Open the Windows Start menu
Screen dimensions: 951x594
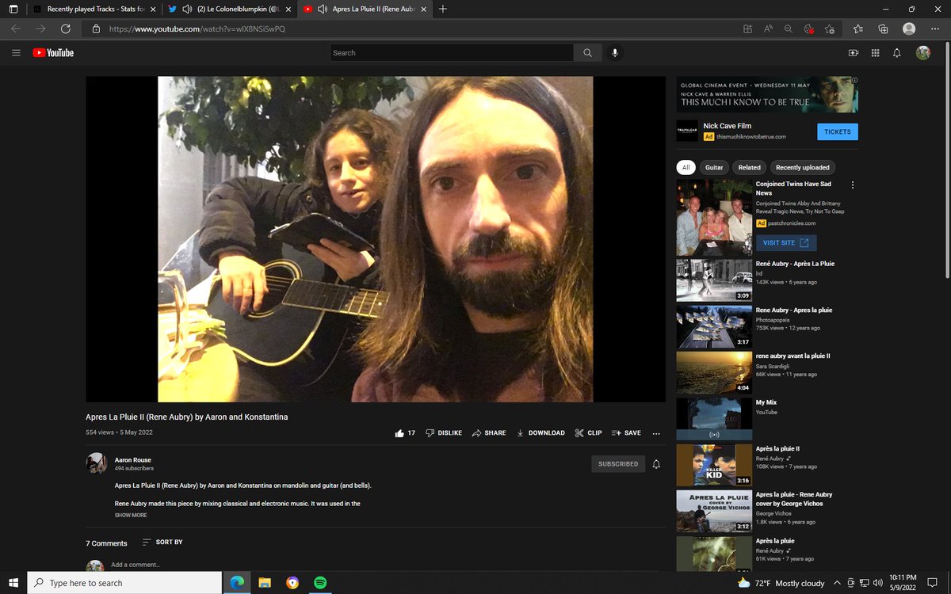pos(13,582)
